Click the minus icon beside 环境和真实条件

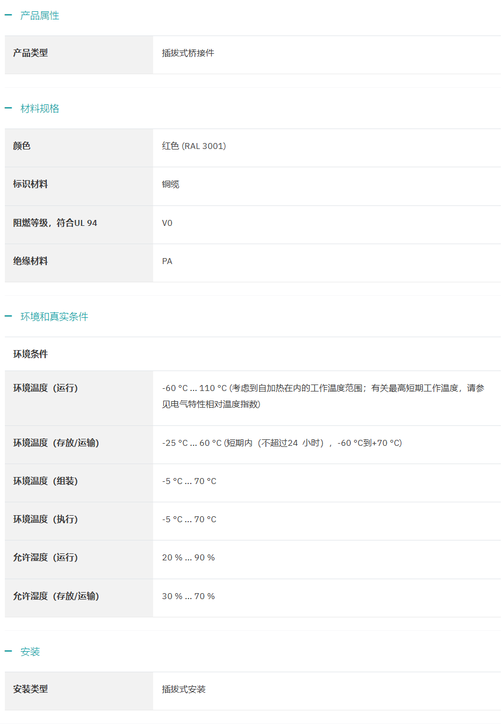coord(8,316)
